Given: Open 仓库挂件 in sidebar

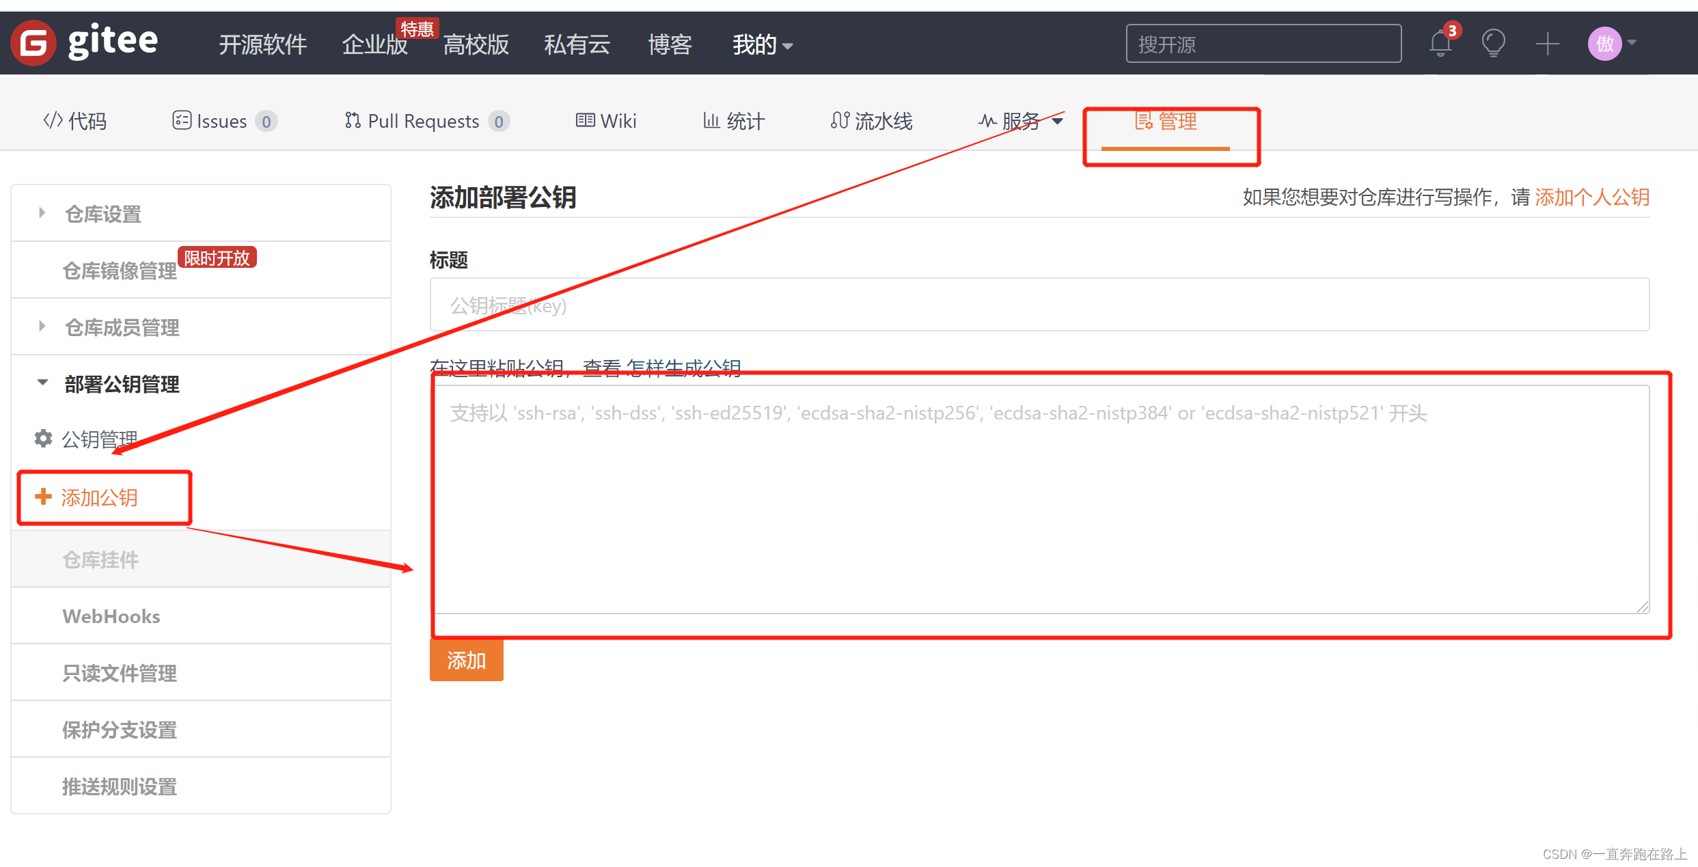Looking at the screenshot, I should pyautogui.click(x=100, y=560).
